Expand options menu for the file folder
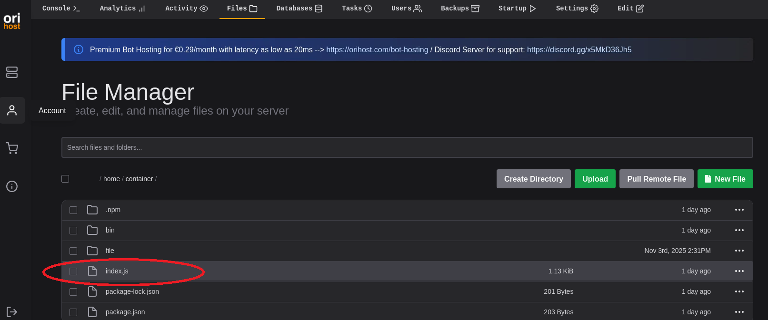 point(739,251)
